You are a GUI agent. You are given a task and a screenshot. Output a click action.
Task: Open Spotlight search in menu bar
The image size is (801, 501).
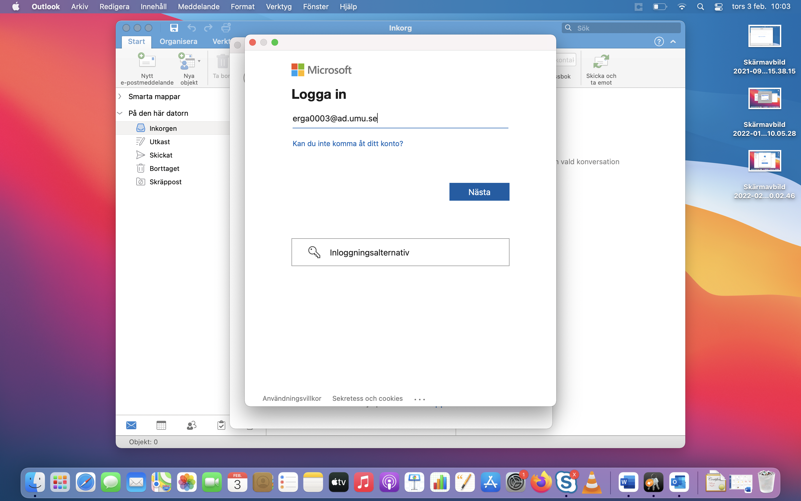click(700, 7)
